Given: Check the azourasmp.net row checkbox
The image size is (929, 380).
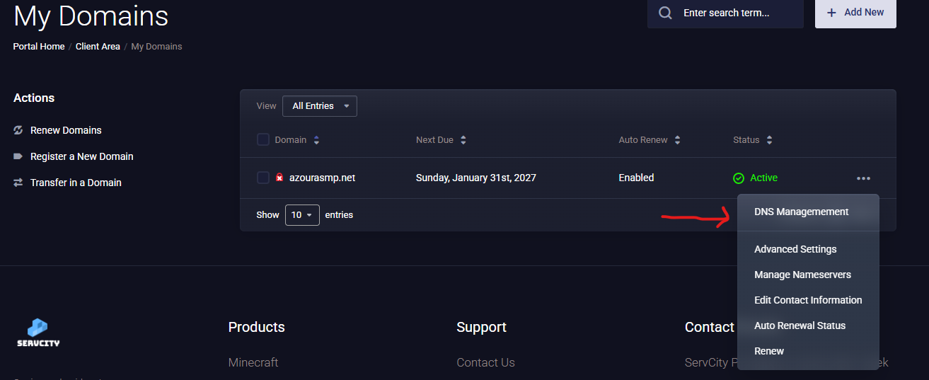Looking at the screenshot, I should coord(263,178).
